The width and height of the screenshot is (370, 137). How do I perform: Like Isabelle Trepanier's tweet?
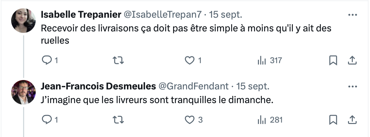(189, 60)
